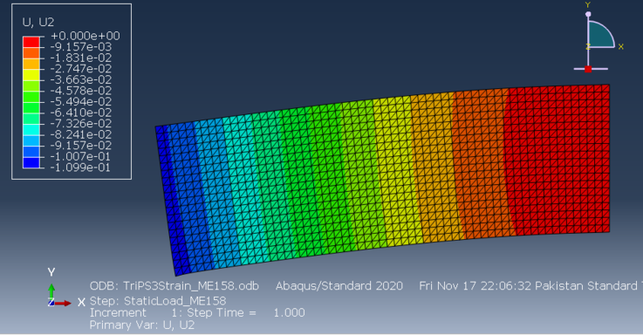Click the +0.000e+00 maximum legend value

tap(86, 36)
